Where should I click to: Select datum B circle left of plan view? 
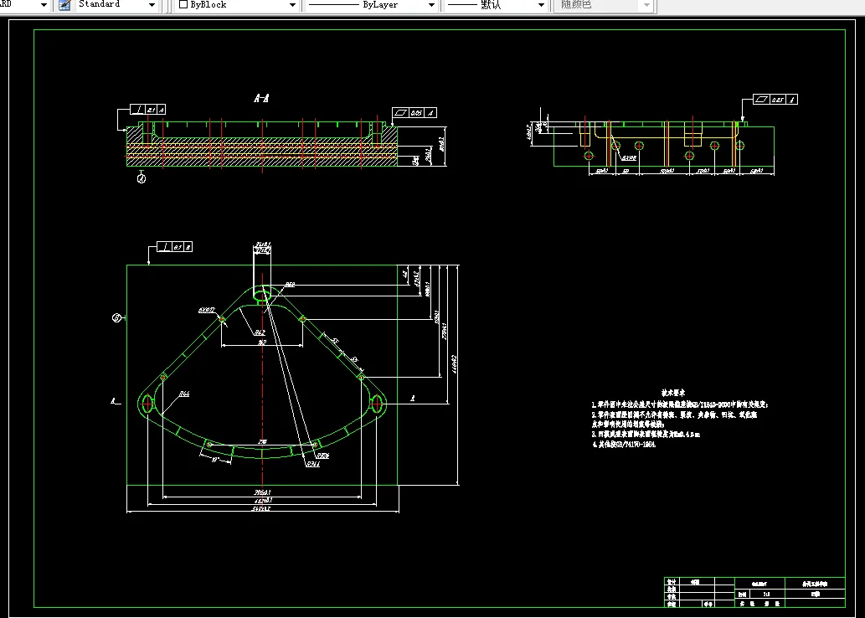(117, 318)
